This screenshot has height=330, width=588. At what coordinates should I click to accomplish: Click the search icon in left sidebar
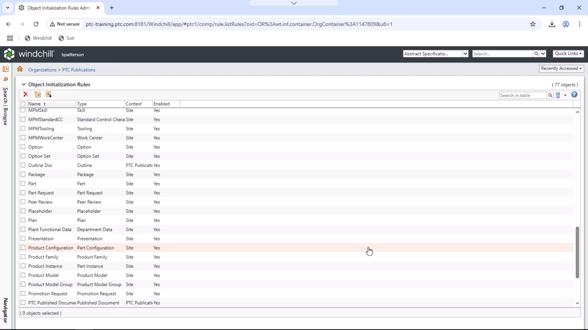(6, 79)
